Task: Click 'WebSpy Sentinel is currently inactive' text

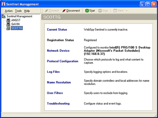Action: click(106, 30)
